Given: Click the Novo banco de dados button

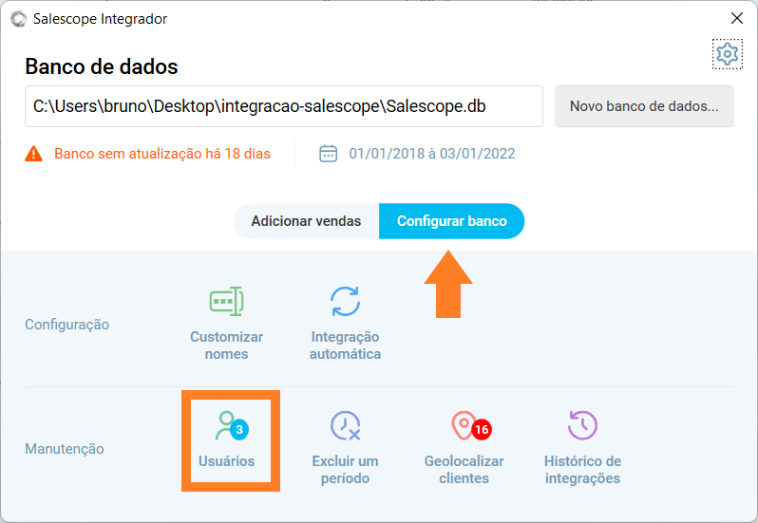Looking at the screenshot, I should click(644, 106).
